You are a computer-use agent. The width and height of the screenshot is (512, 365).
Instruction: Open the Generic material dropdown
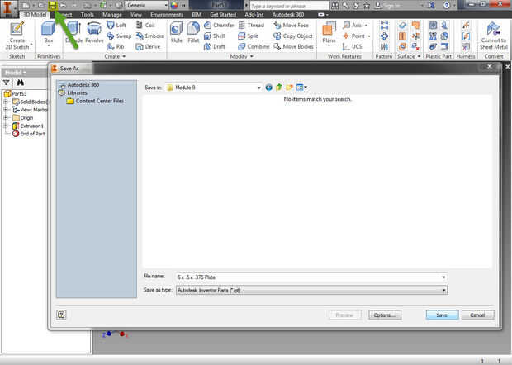coord(147,5)
